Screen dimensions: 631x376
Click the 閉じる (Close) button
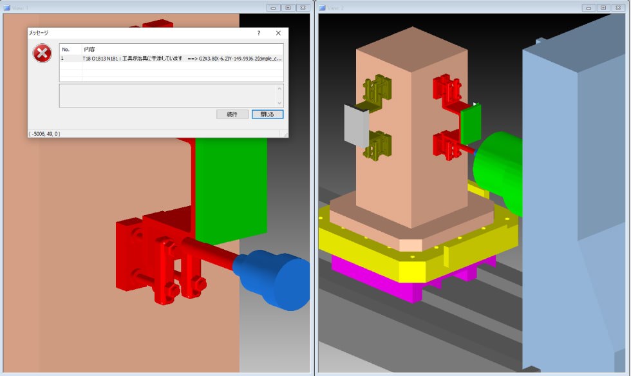coord(267,114)
